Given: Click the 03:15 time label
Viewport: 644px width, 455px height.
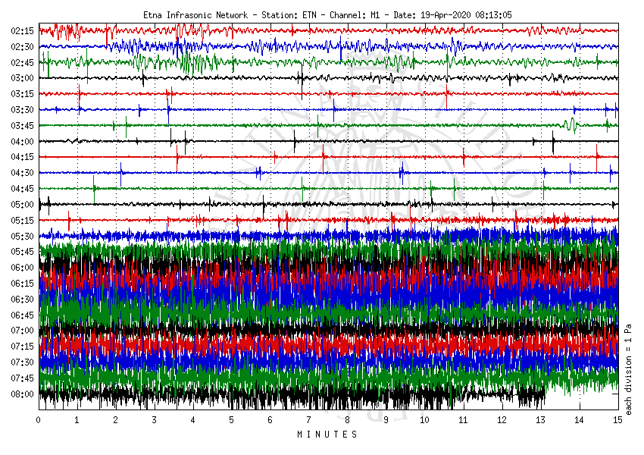Looking at the screenshot, I should (x=22, y=94).
